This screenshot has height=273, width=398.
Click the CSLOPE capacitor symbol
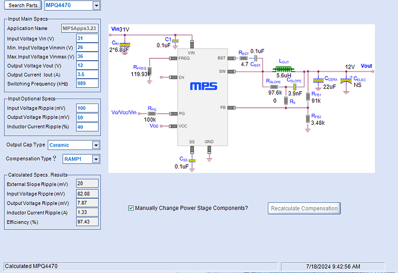(x=294, y=87)
